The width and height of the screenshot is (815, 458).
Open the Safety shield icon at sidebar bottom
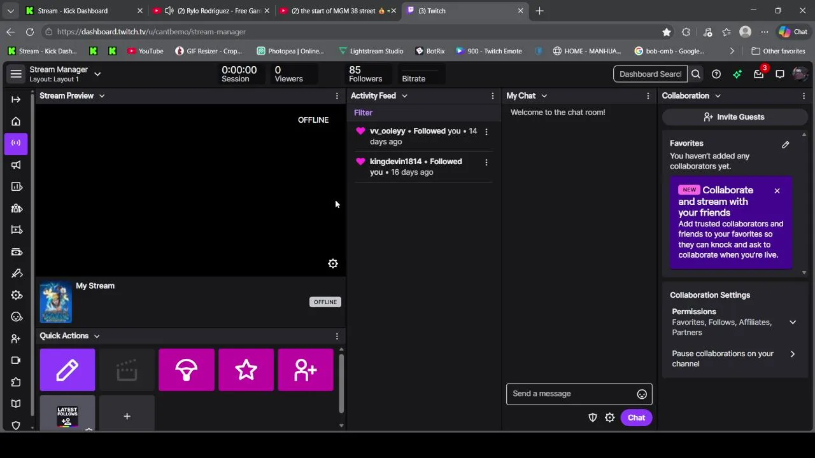coord(16,425)
